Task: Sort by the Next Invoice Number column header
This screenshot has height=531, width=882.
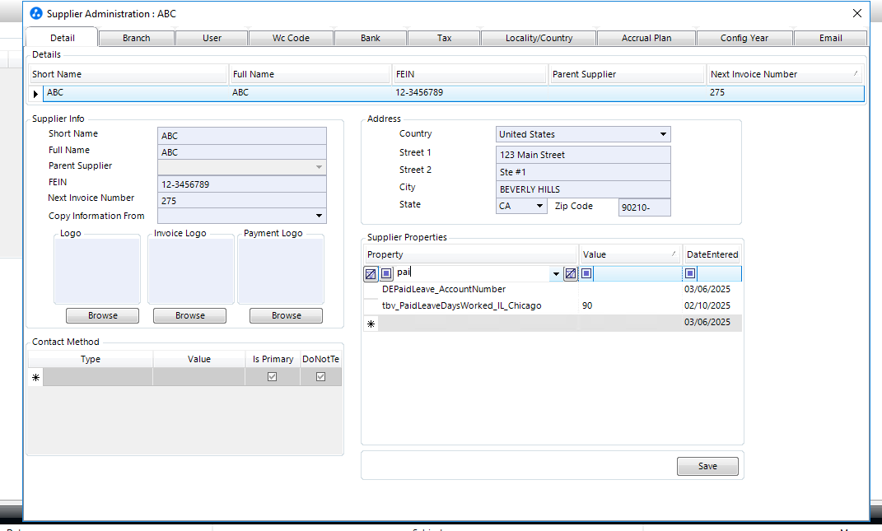Action: [782, 75]
